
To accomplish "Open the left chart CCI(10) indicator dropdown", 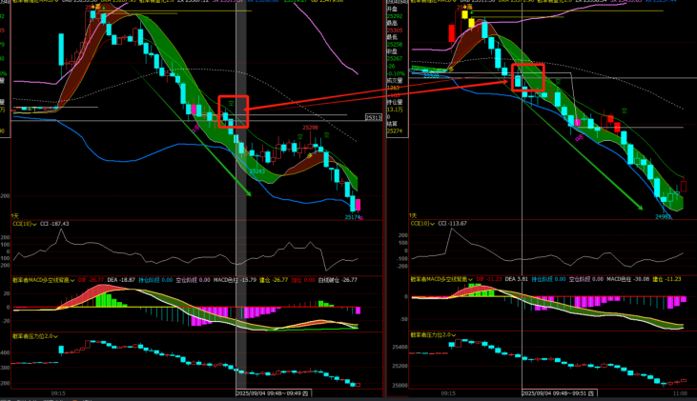I will tap(35, 224).
